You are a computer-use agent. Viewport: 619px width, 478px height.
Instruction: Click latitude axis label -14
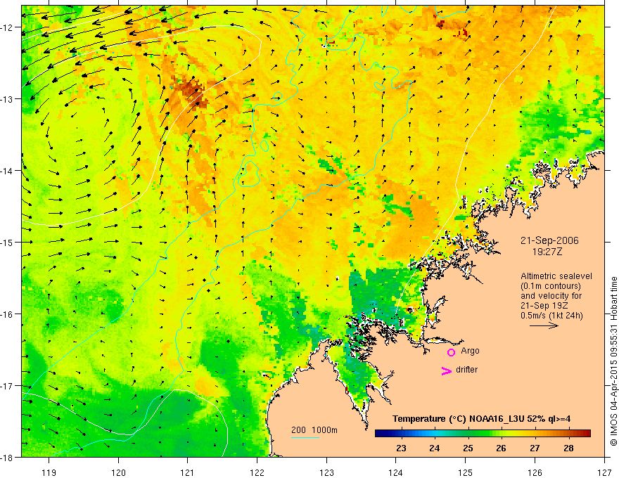[x=7, y=171]
